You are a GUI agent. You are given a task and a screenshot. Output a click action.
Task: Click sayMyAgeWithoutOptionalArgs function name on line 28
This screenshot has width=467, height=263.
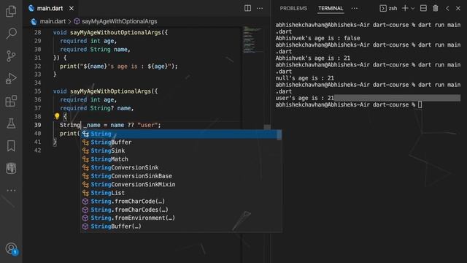[x=115, y=32]
